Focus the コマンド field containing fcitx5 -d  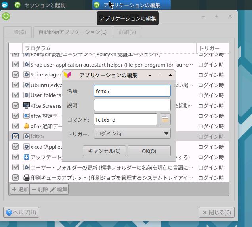pos(126,119)
